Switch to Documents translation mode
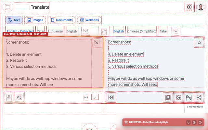 [62, 20]
